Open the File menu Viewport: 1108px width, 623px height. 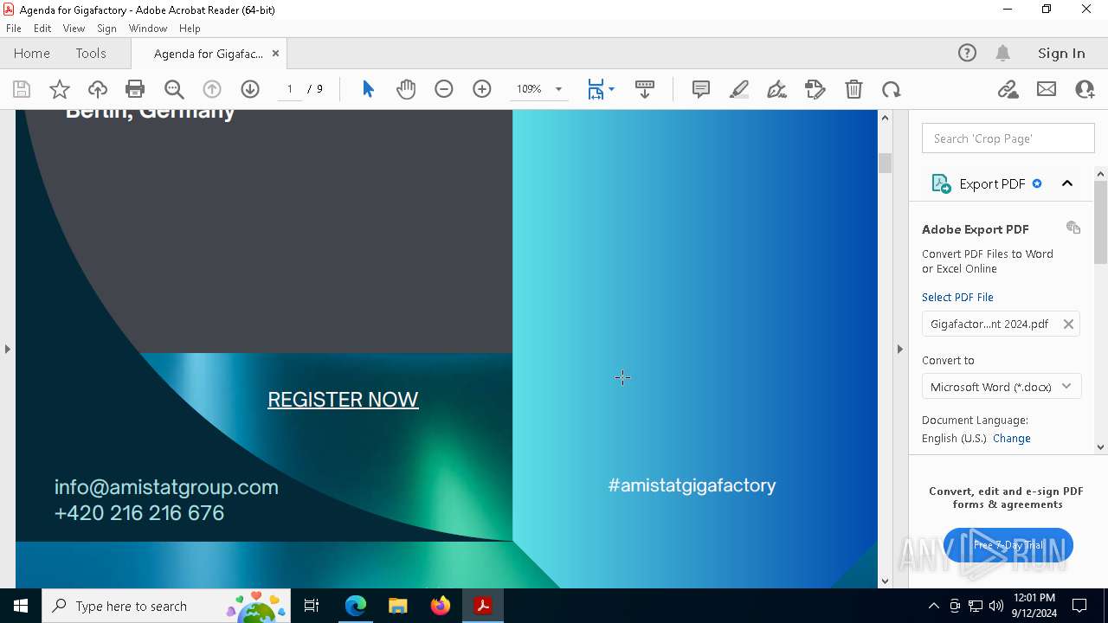coord(14,29)
